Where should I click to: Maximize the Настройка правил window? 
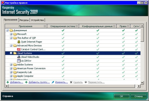[x=142, y=3]
